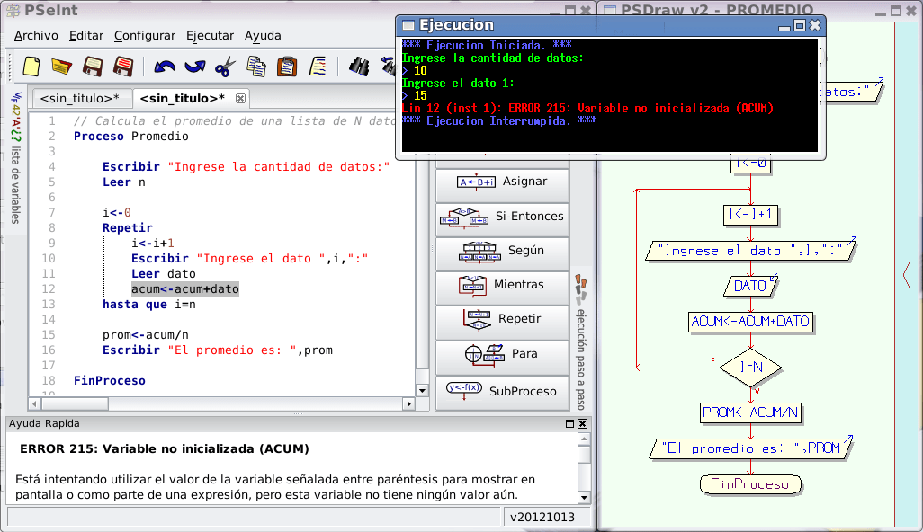Screen dimensions: 923x532
Task: Click editor horizontal scrollbar right arrow
Action: pyautogui.click(x=408, y=403)
